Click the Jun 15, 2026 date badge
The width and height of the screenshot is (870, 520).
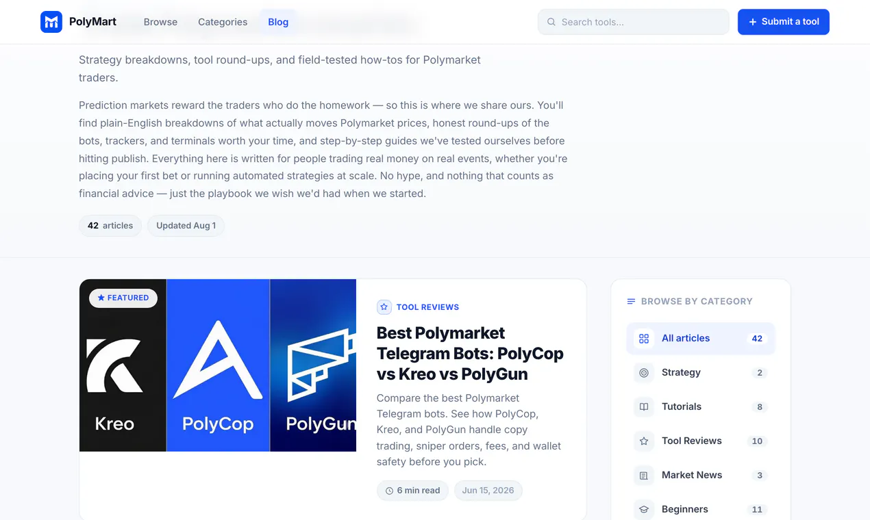[488, 491]
